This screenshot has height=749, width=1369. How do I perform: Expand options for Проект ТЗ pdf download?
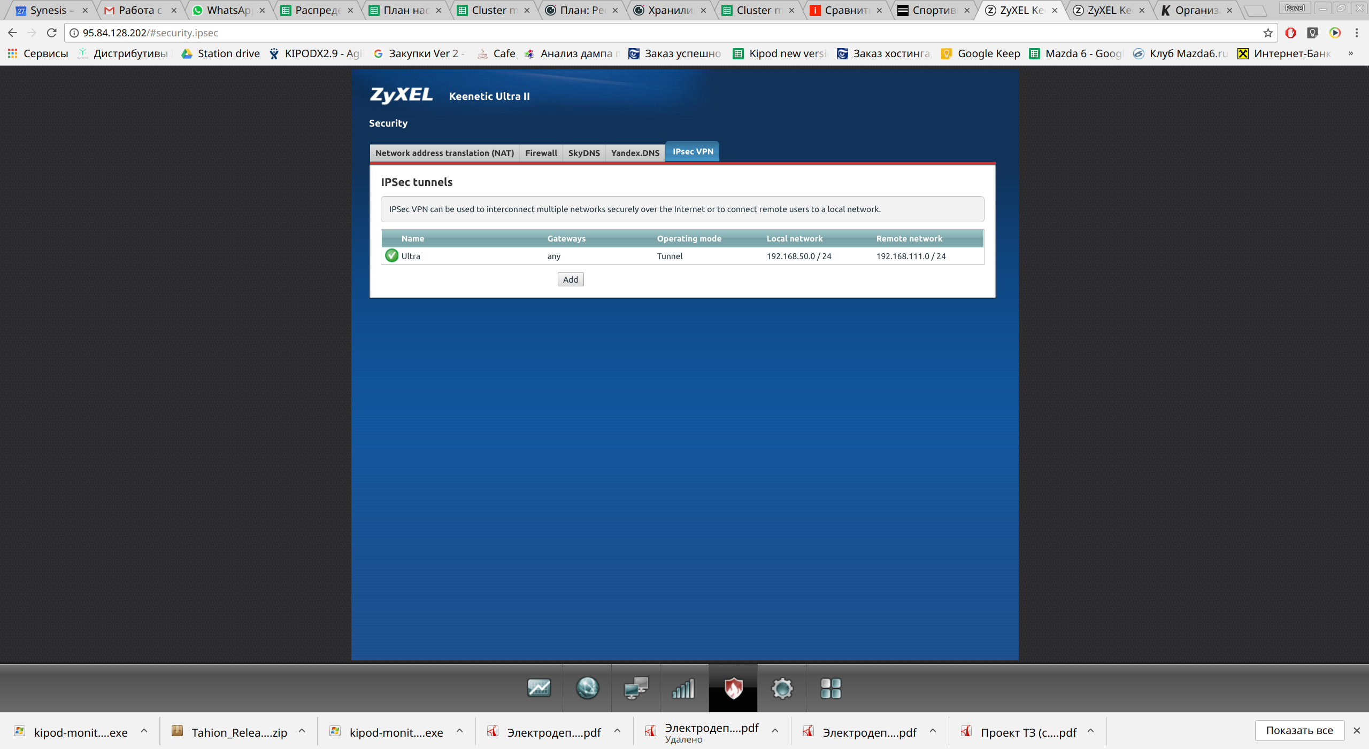(1090, 731)
